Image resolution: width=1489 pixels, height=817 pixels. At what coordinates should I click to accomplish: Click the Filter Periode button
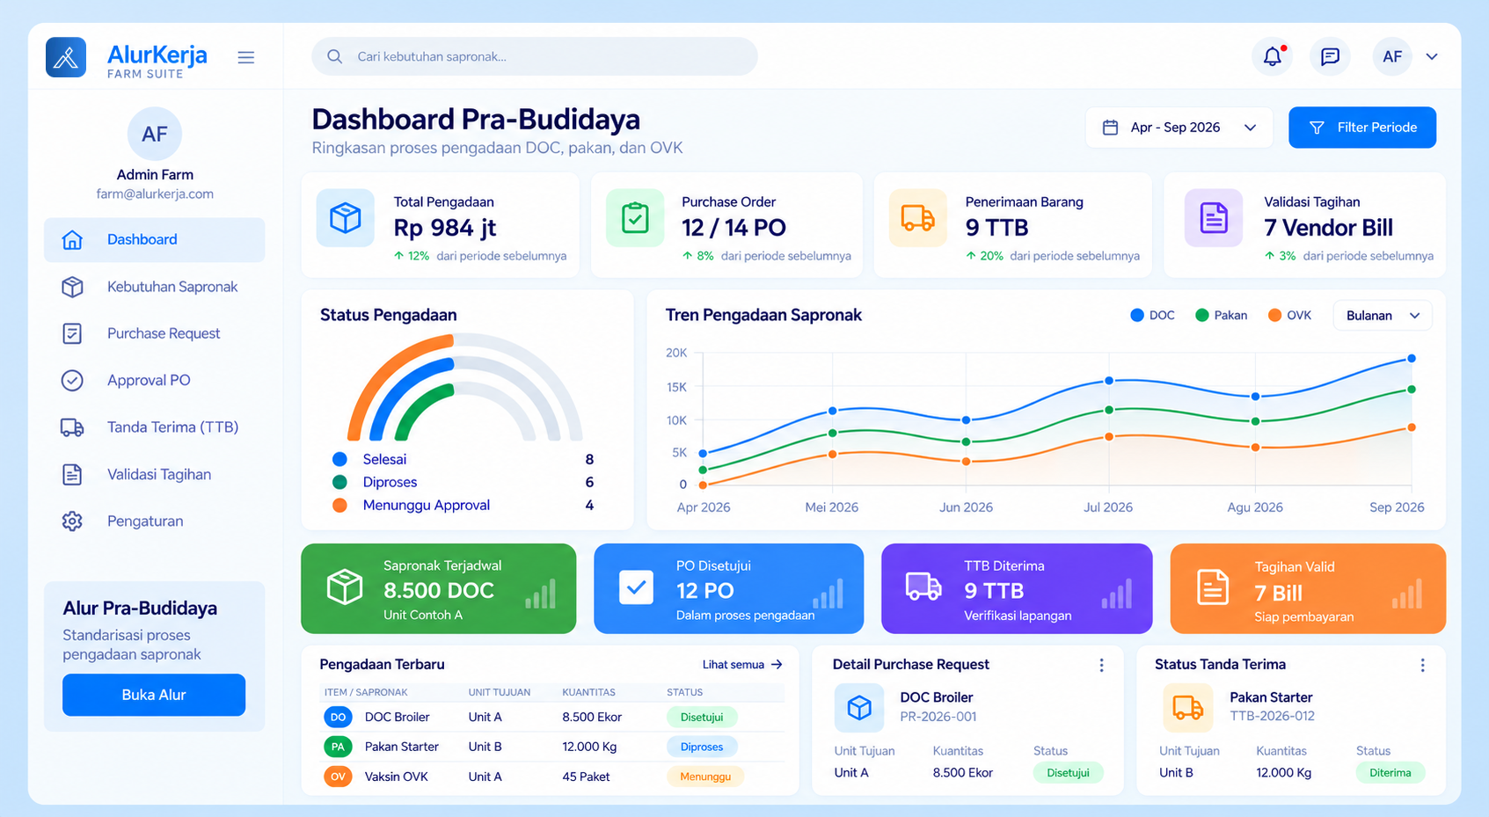[1362, 128]
